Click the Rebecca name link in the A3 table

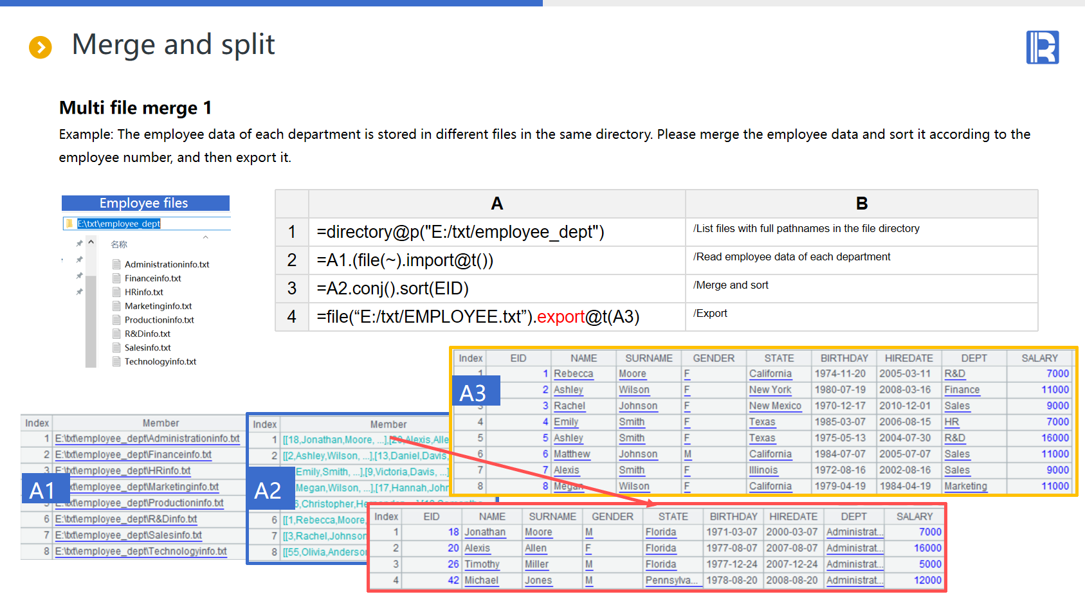573,374
